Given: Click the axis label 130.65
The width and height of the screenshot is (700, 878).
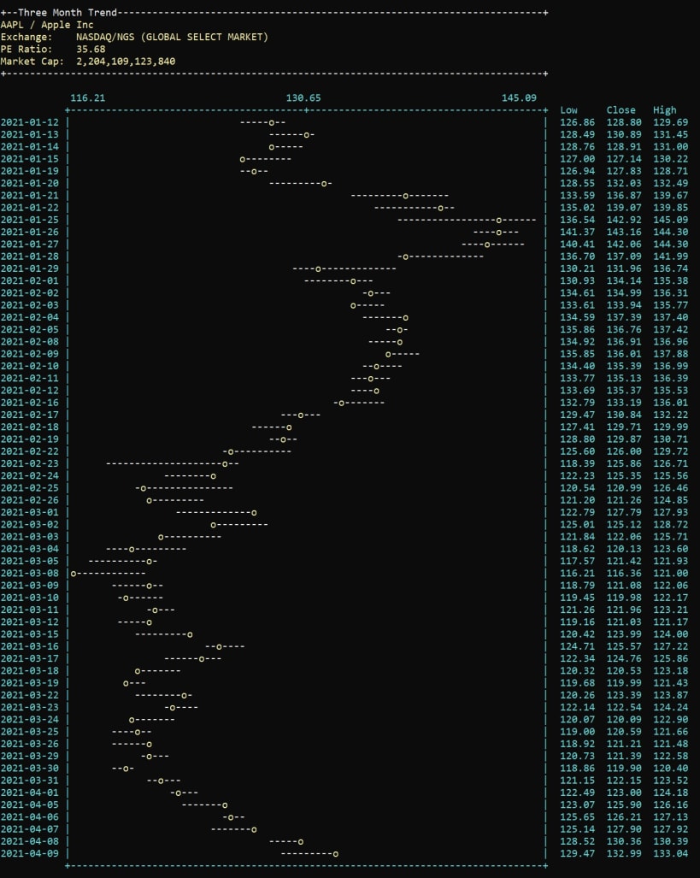Looking at the screenshot, I should (303, 98).
